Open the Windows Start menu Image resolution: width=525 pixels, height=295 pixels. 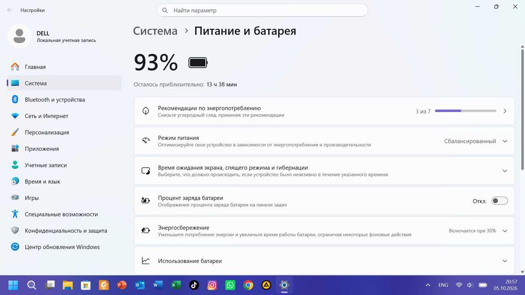(13, 285)
